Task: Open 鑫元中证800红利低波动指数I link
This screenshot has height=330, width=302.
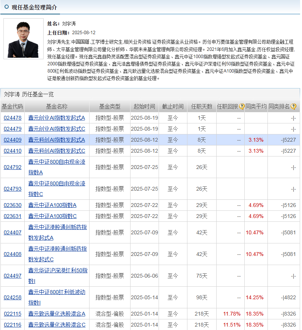Action: [x=57, y=297]
